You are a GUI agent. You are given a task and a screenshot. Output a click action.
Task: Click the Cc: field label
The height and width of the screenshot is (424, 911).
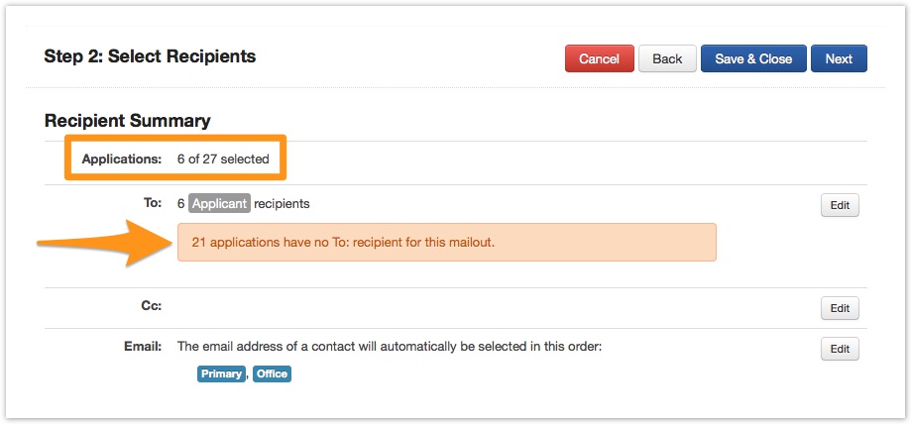152,306
